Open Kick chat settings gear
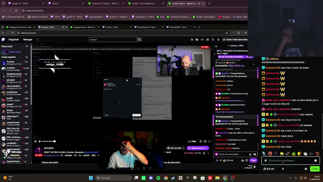 pos(306,169)
